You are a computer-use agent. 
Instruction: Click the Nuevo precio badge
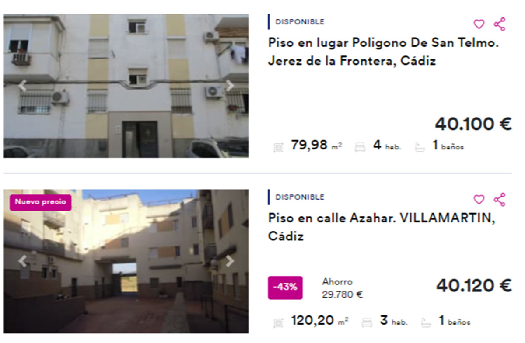click(x=40, y=202)
